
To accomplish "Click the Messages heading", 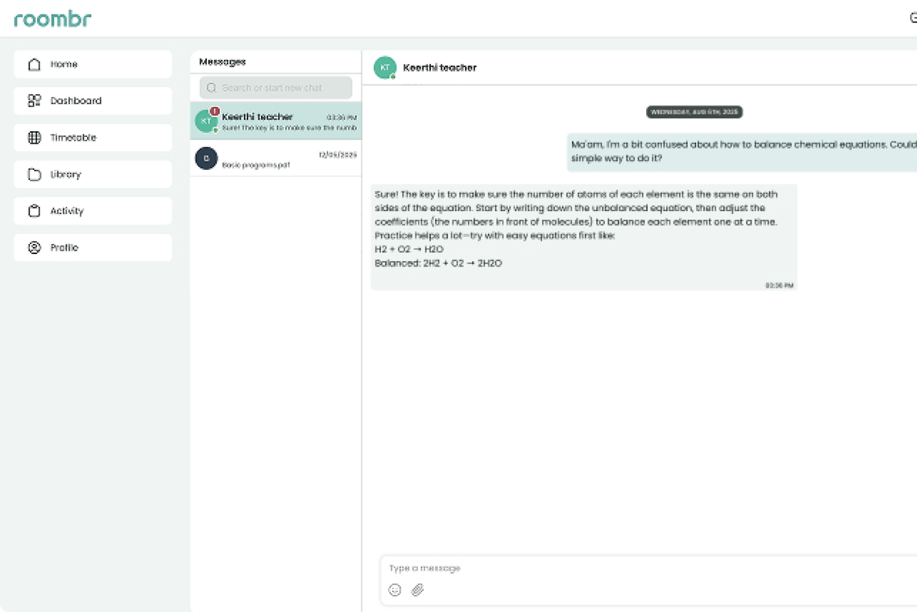I will tap(222, 62).
